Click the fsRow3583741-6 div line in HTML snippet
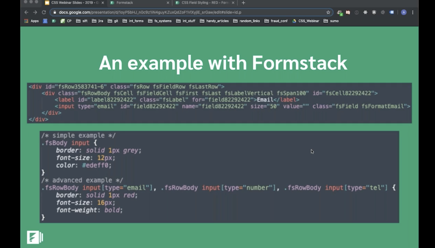This screenshot has height=248, width=435. click(x=127, y=87)
